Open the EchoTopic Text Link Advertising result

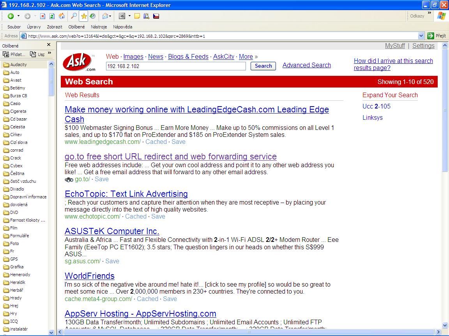[126, 194]
